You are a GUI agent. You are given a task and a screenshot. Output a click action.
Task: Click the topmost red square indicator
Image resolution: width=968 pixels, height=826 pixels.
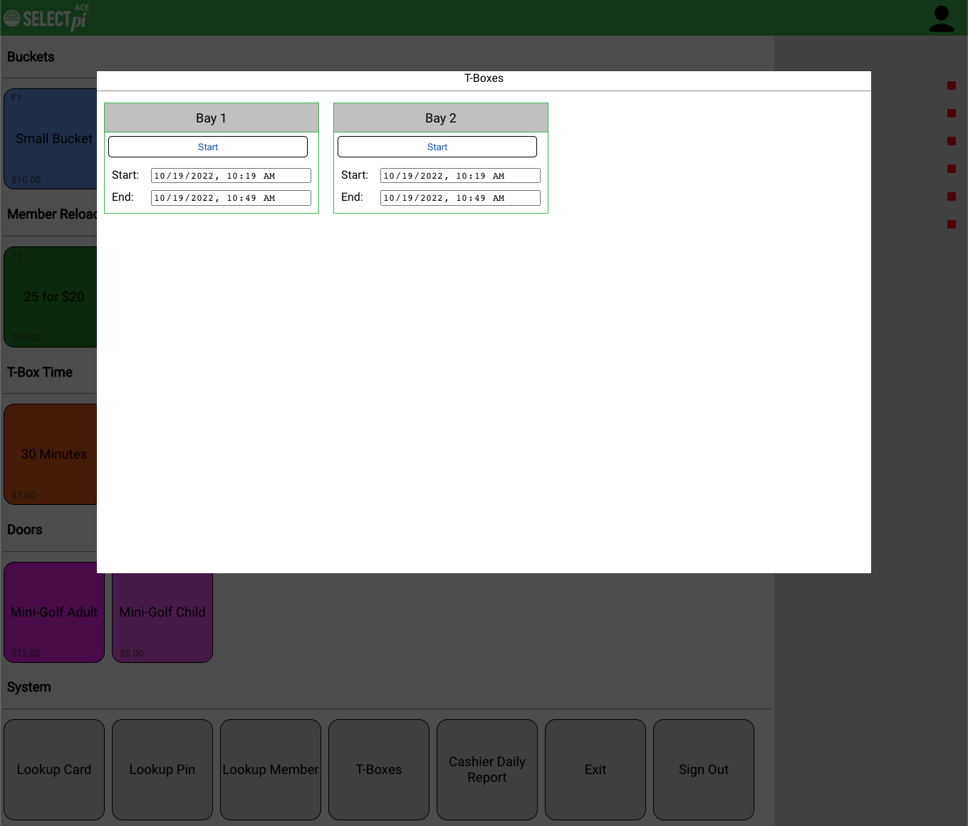(951, 85)
